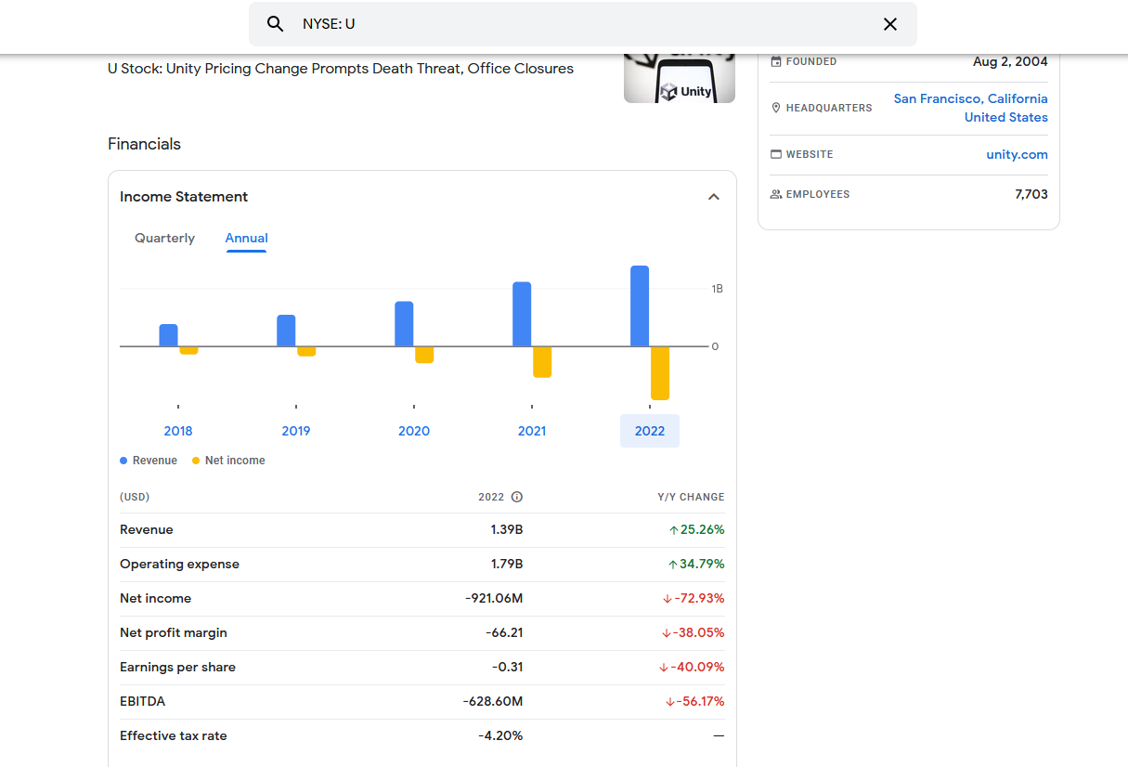1128x767 pixels.
Task: Click the 25.26% revenue Y/Y change
Action: point(696,530)
